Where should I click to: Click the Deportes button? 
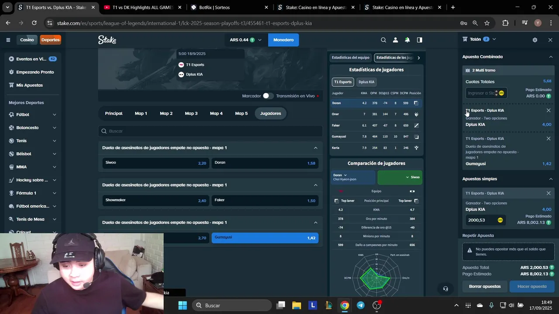pos(50,40)
